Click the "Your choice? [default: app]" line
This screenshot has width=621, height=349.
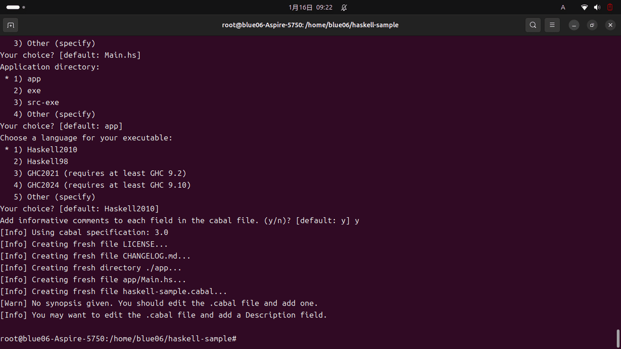click(x=61, y=126)
